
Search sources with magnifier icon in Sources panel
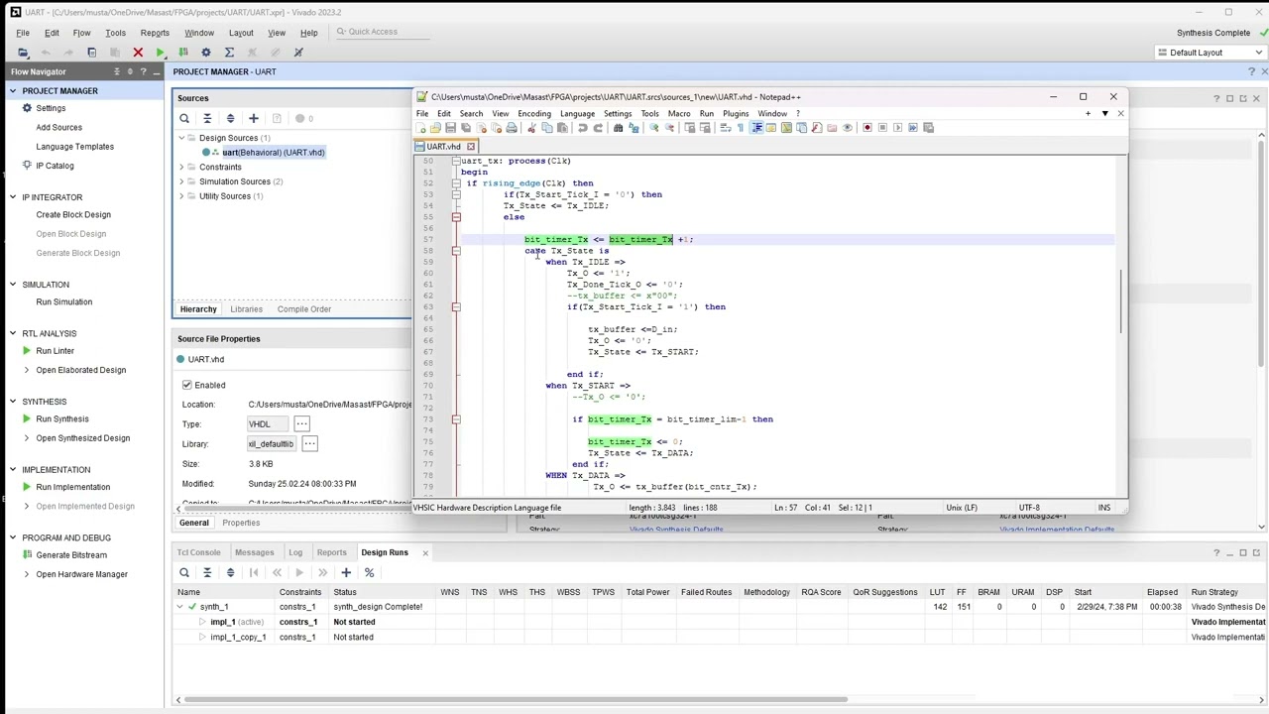coord(184,118)
